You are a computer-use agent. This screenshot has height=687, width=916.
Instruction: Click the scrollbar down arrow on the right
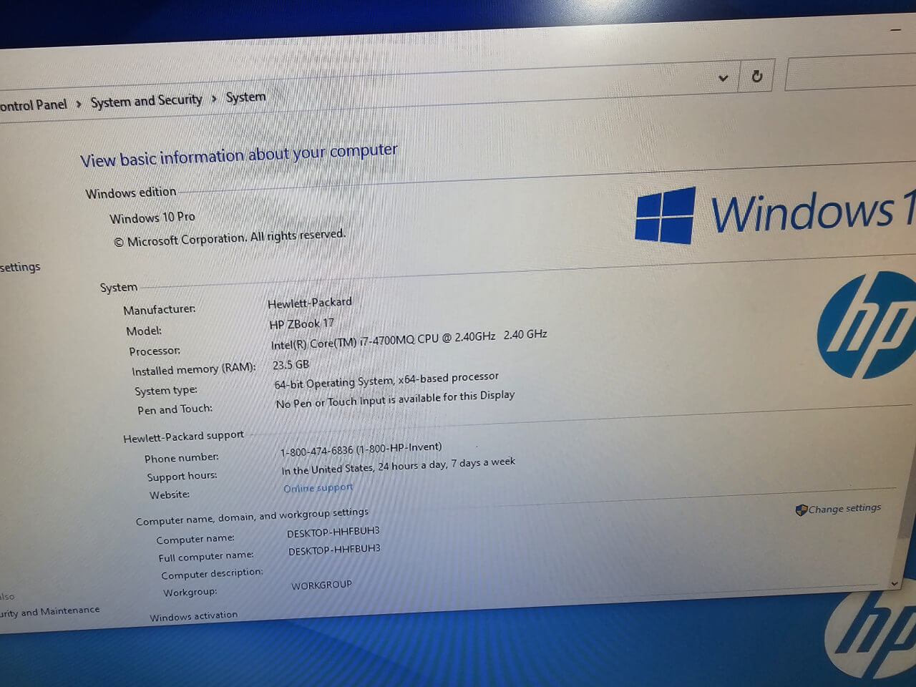pyautogui.click(x=895, y=584)
